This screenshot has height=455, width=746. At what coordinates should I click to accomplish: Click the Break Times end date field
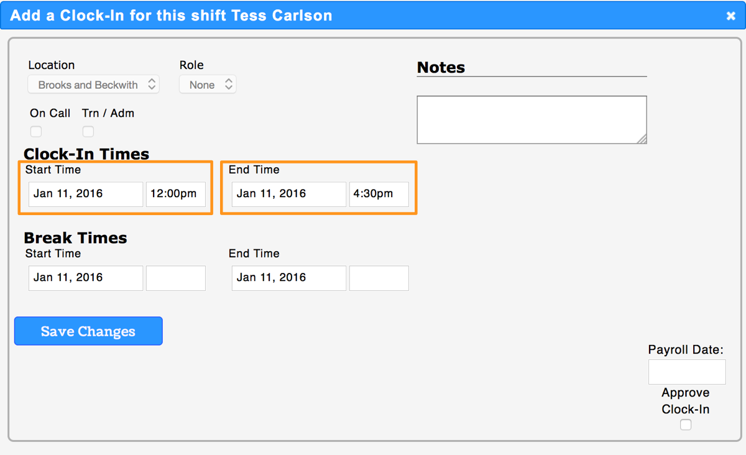[288, 278]
